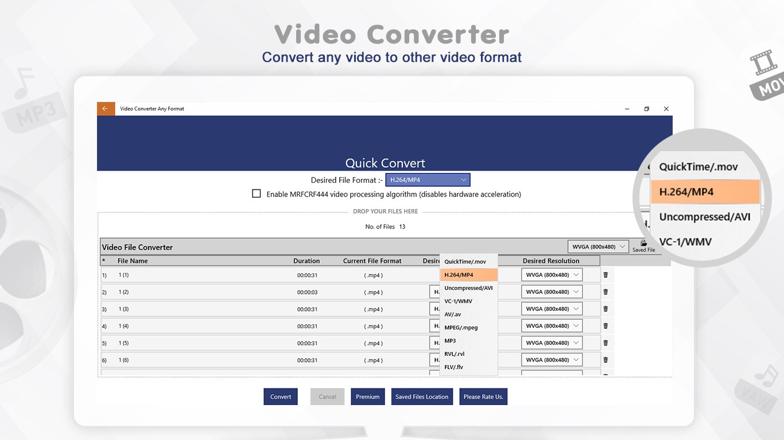Select file name 1 (3) in list
Viewport: 784px width, 440px height.
pyautogui.click(x=123, y=309)
